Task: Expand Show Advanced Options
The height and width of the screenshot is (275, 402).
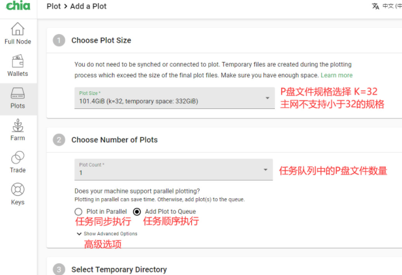Action: point(107,234)
